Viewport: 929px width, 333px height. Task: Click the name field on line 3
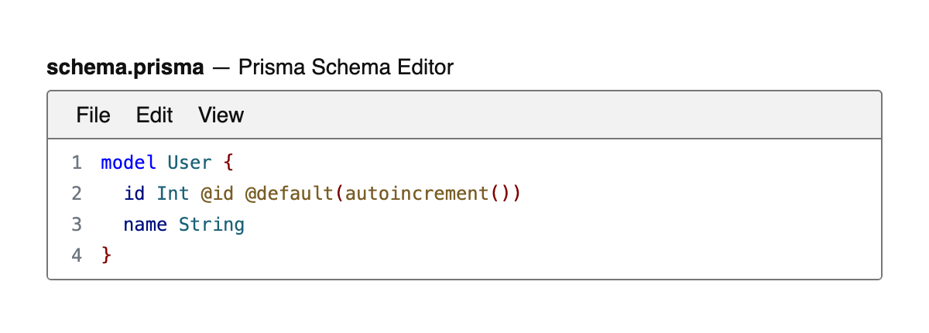click(x=146, y=225)
